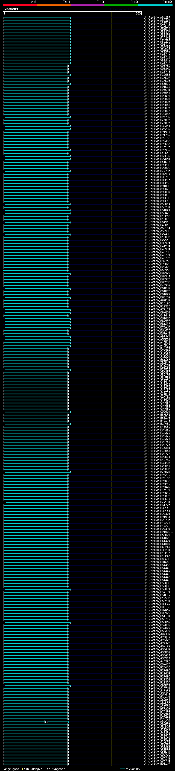
Task: Select the UniRef100_Q41449 label
Action: pos(157,315)
